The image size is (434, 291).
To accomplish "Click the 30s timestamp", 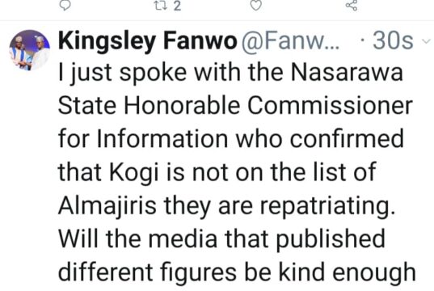I will [x=393, y=40].
